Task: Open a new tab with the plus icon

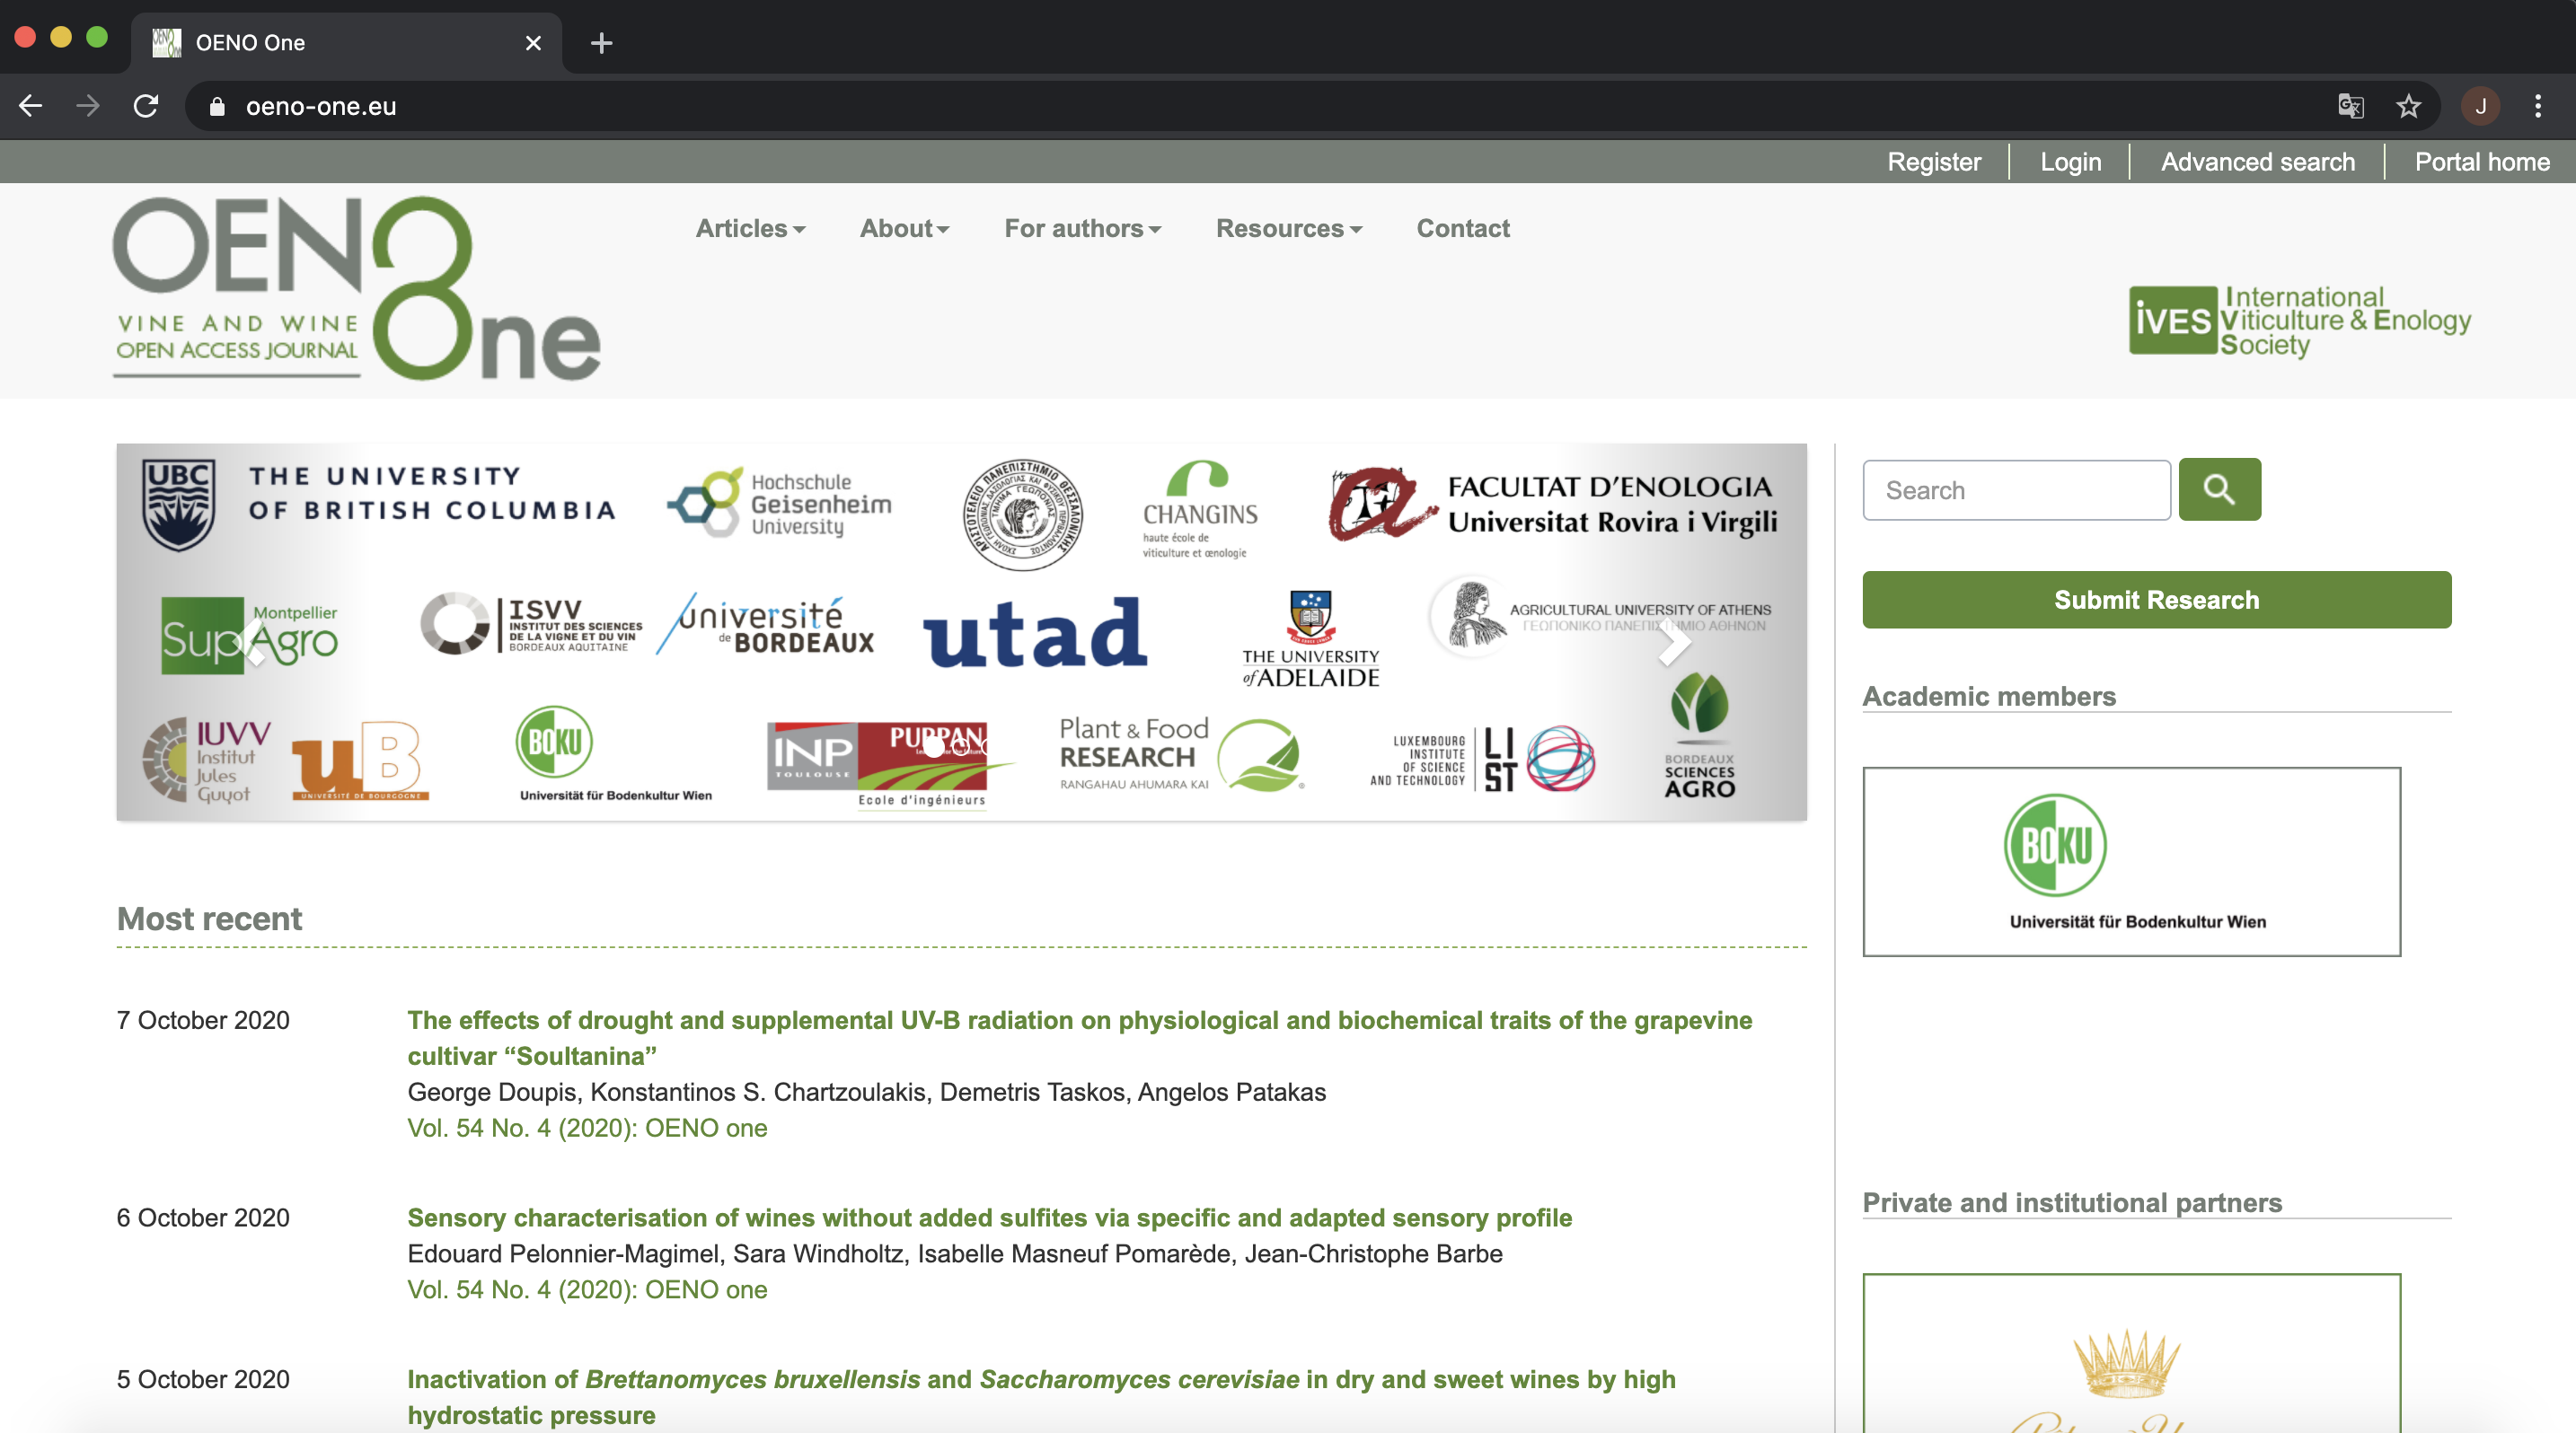Action: (601, 43)
